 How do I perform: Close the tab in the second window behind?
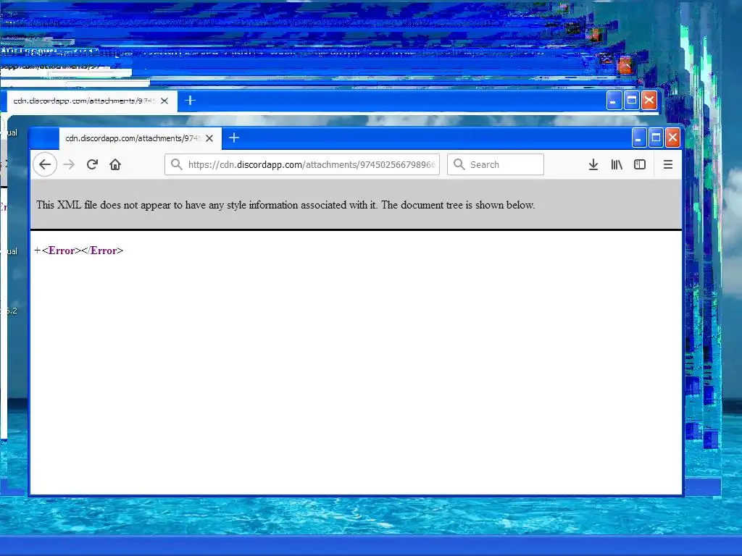click(x=164, y=101)
